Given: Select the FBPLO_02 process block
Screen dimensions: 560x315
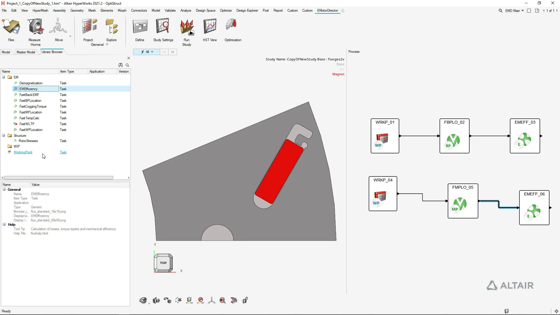Looking at the screenshot, I should click(454, 136).
